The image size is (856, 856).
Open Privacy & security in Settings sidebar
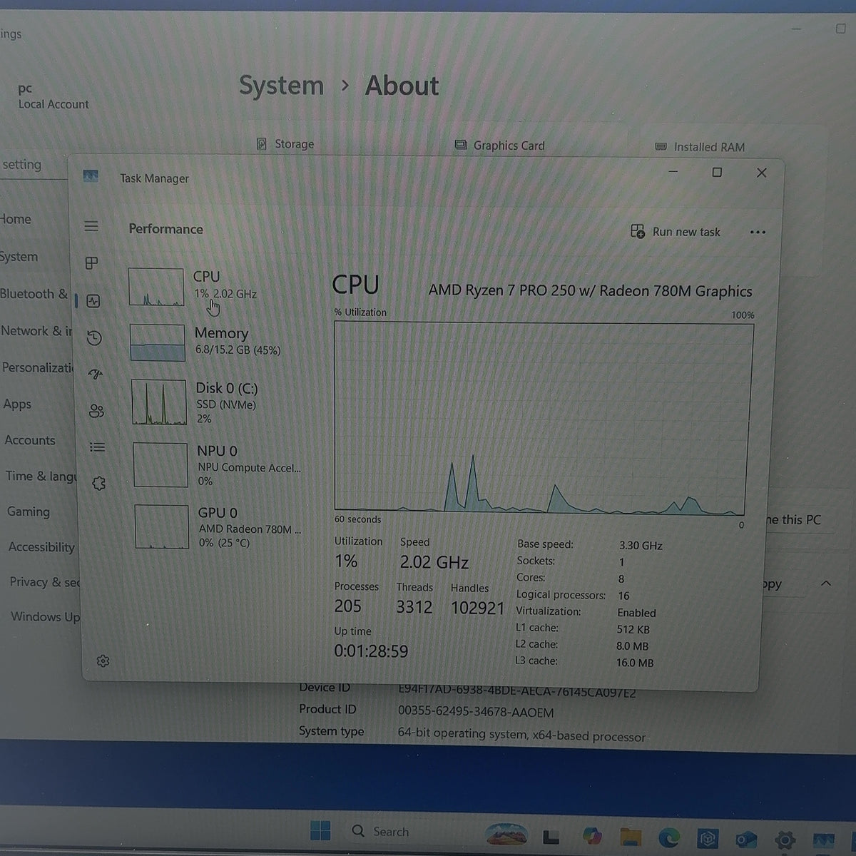pos(44,582)
